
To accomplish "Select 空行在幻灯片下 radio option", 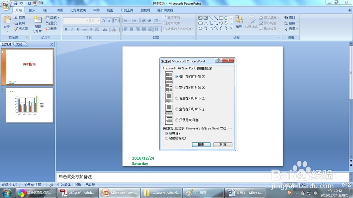I will coord(177,109).
